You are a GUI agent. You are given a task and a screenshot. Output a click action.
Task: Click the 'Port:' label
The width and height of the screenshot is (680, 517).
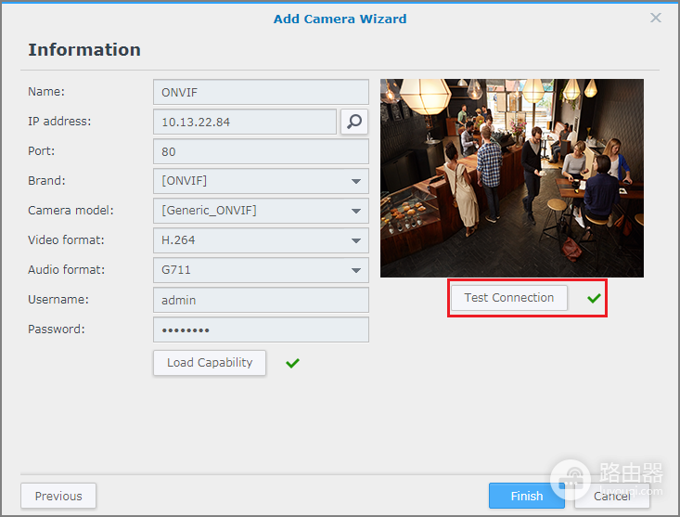pyautogui.click(x=41, y=151)
